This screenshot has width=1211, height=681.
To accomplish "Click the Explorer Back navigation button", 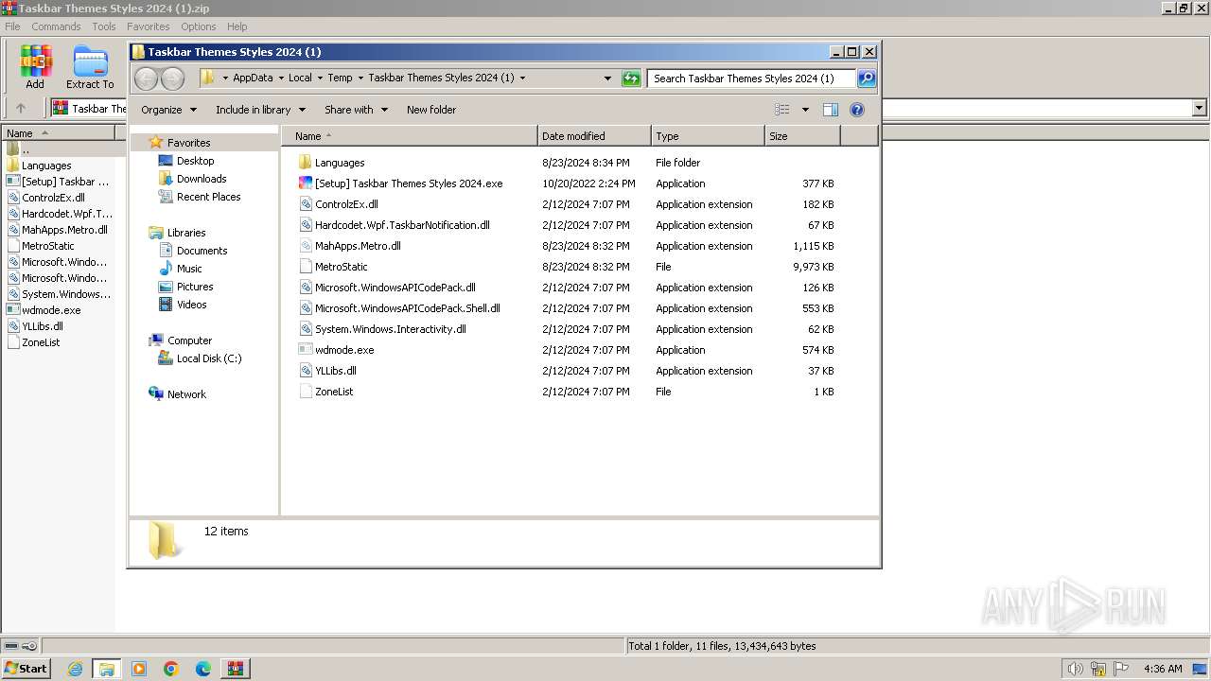I will click(x=146, y=79).
